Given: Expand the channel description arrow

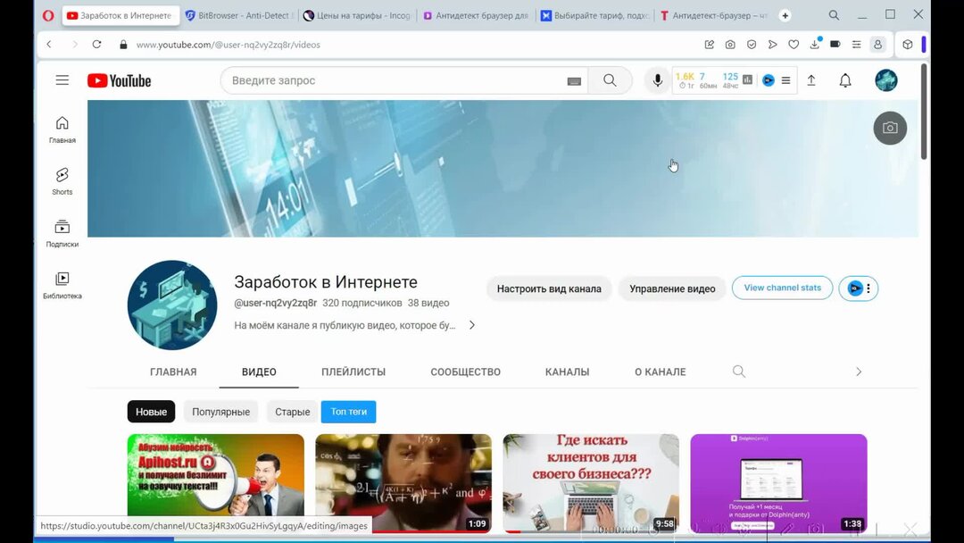Looking at the screenshot, I should coord(472,325).
